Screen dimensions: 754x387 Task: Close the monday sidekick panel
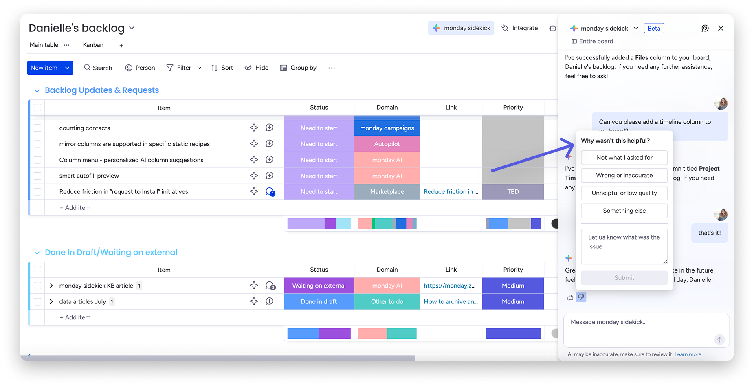point(721,28)
